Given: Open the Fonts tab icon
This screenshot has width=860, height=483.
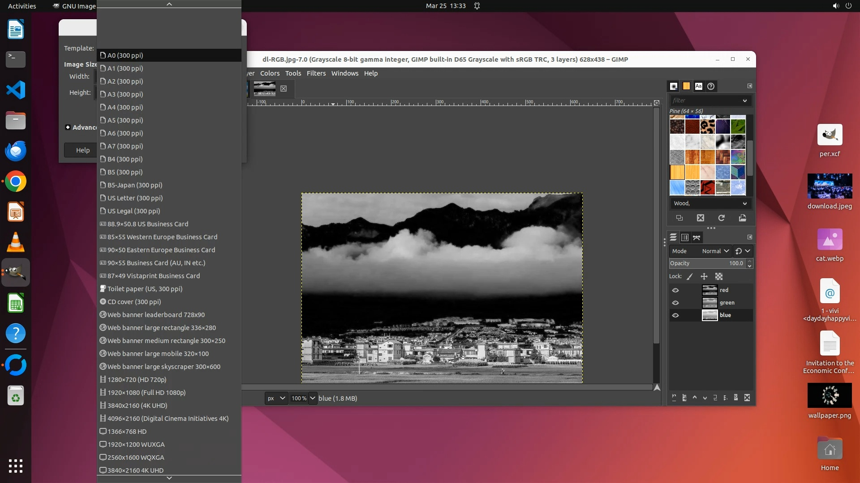Looking at the screenshot, I should pyautogui.click(x=698, y=86).
